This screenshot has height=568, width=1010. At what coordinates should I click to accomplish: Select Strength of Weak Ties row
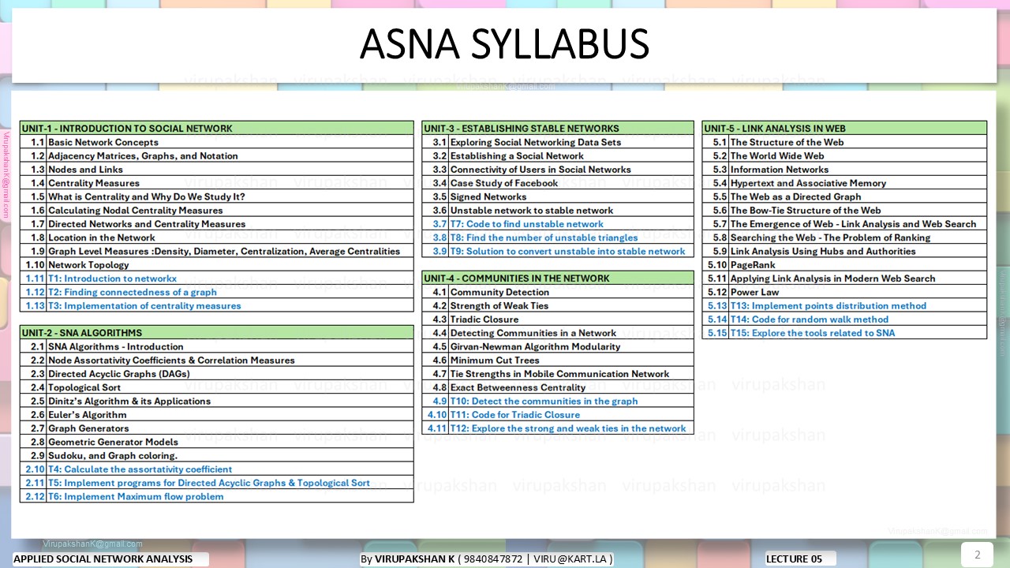click(558, 305)
